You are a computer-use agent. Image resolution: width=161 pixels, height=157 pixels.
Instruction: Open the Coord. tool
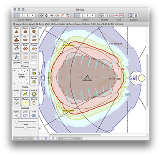25,93
